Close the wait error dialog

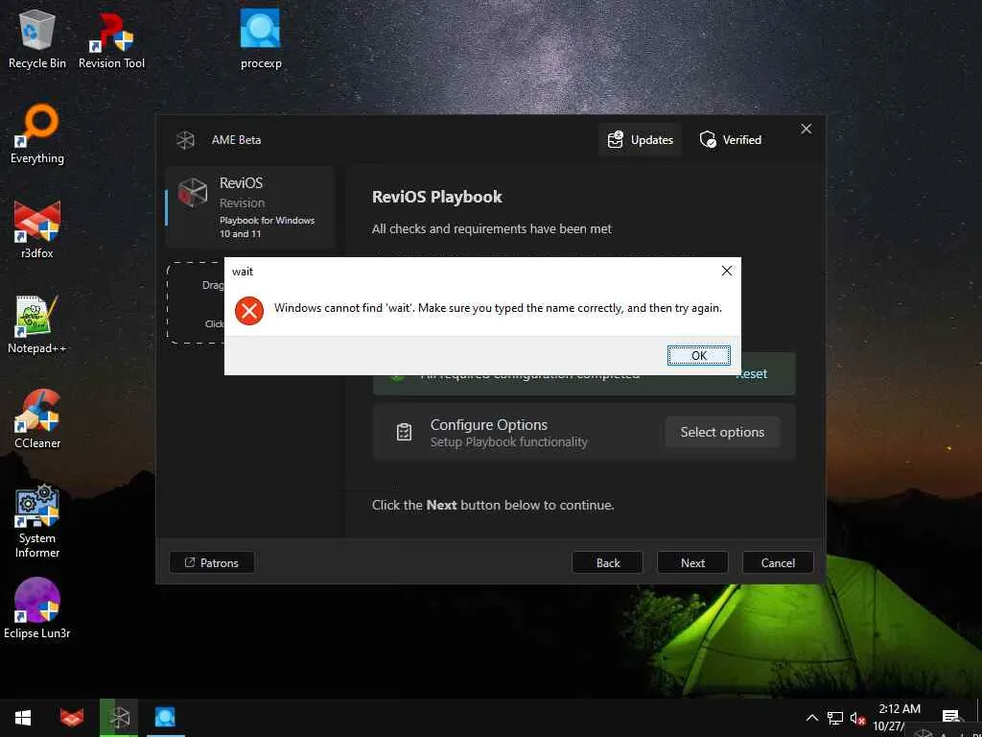pyautogui.click(x=727, y=271)
